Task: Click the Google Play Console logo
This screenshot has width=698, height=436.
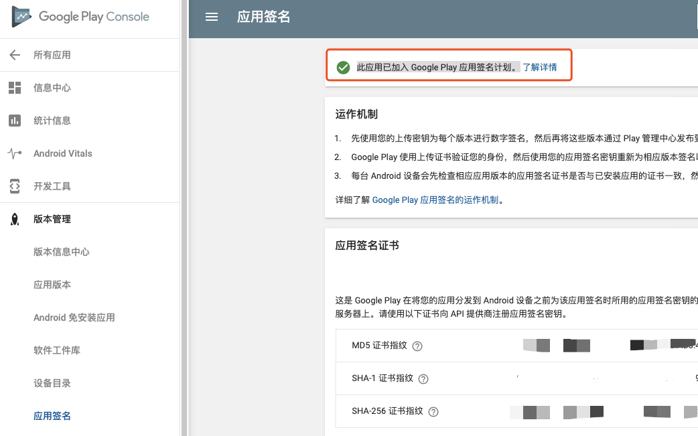Action: (x=80, y=17)
